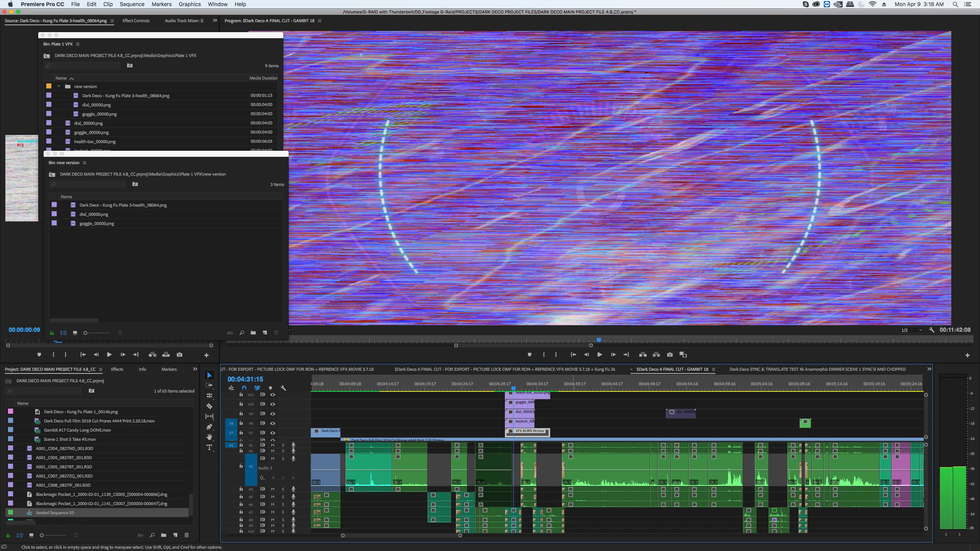
Task: Collapse the new version bin folder
Action: click(59, 86)
